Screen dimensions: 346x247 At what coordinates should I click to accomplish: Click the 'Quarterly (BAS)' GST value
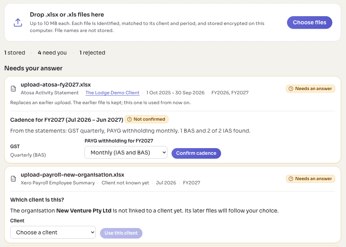[x=28, y=155]
